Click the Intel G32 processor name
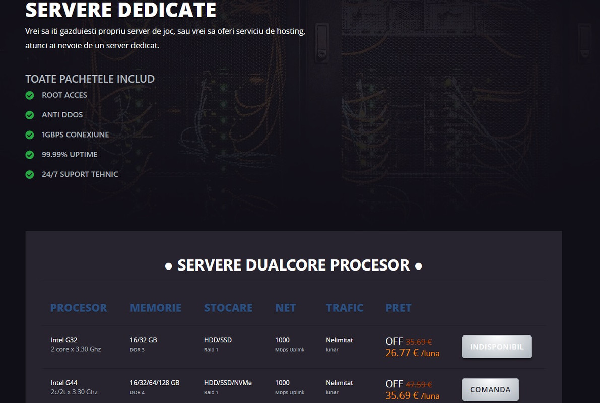This screenshot has width=600, height=403. pyautogui.click(x=64, y=340)
